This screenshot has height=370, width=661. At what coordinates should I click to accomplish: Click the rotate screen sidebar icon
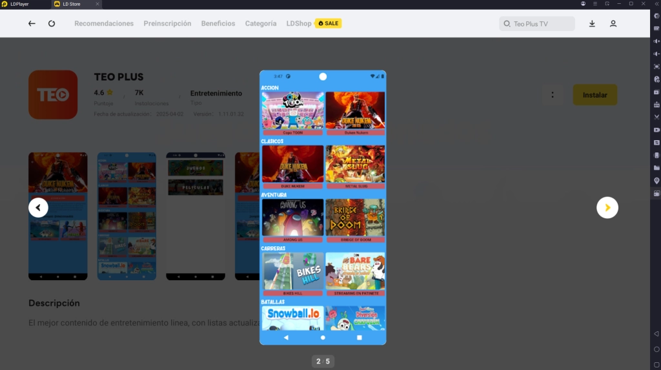click(x=656, y=193)
